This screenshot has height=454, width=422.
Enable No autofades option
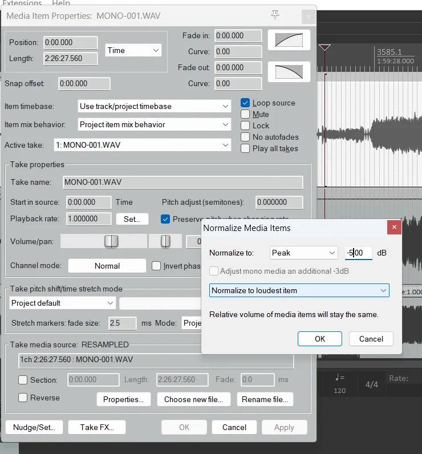[245, 137]
